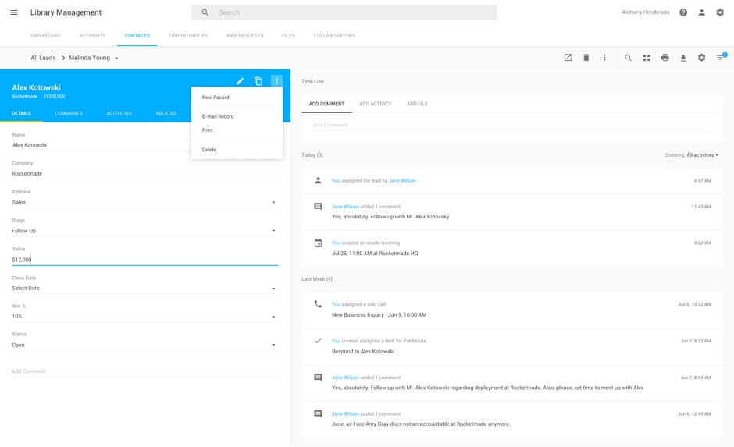This screenshot has width=734, height=447.
Task: Click the help question mark icon
Action: [683, 12]
